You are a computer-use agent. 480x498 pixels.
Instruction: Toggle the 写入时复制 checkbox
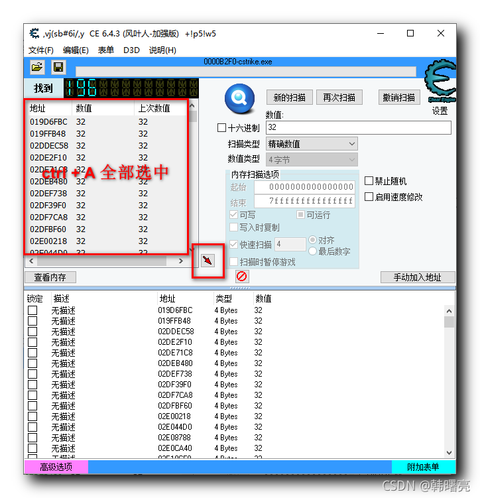pos(233,227)
